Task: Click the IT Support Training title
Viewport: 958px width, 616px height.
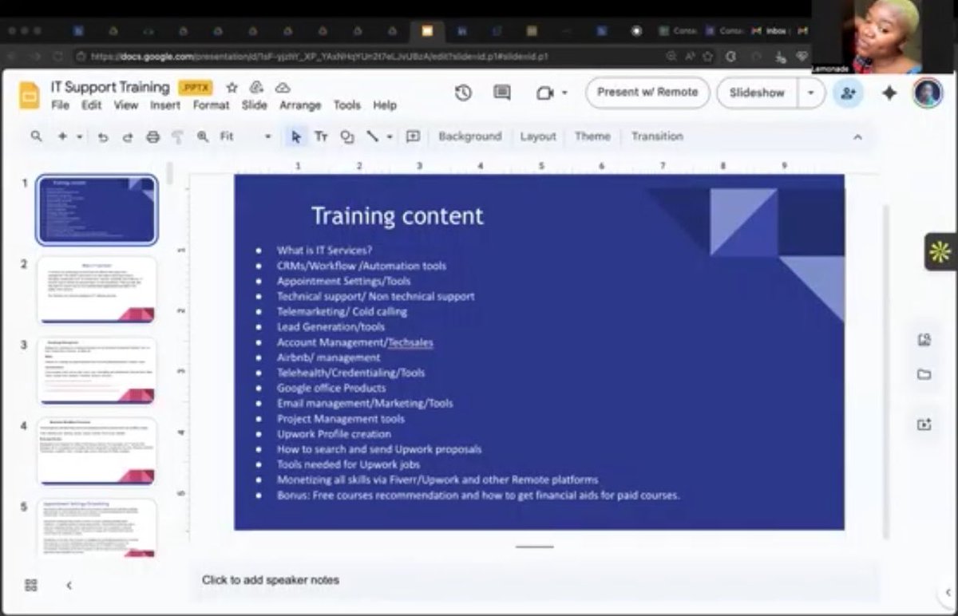Action: [110, 87]
